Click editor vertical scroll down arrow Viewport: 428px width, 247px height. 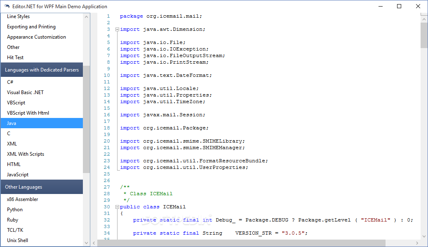click(x=424, y=236)
